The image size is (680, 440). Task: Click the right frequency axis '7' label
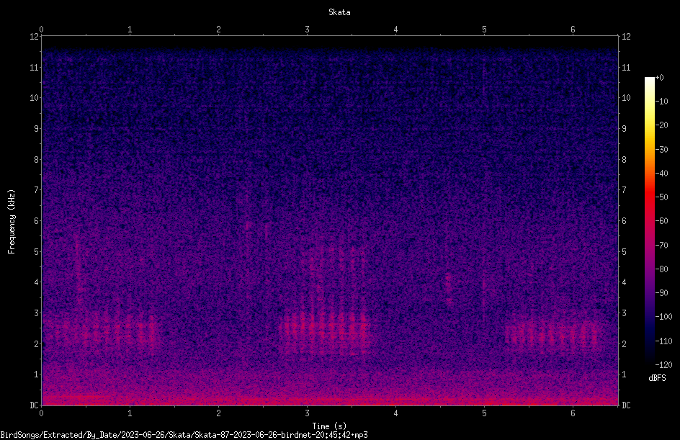[624, 190]
